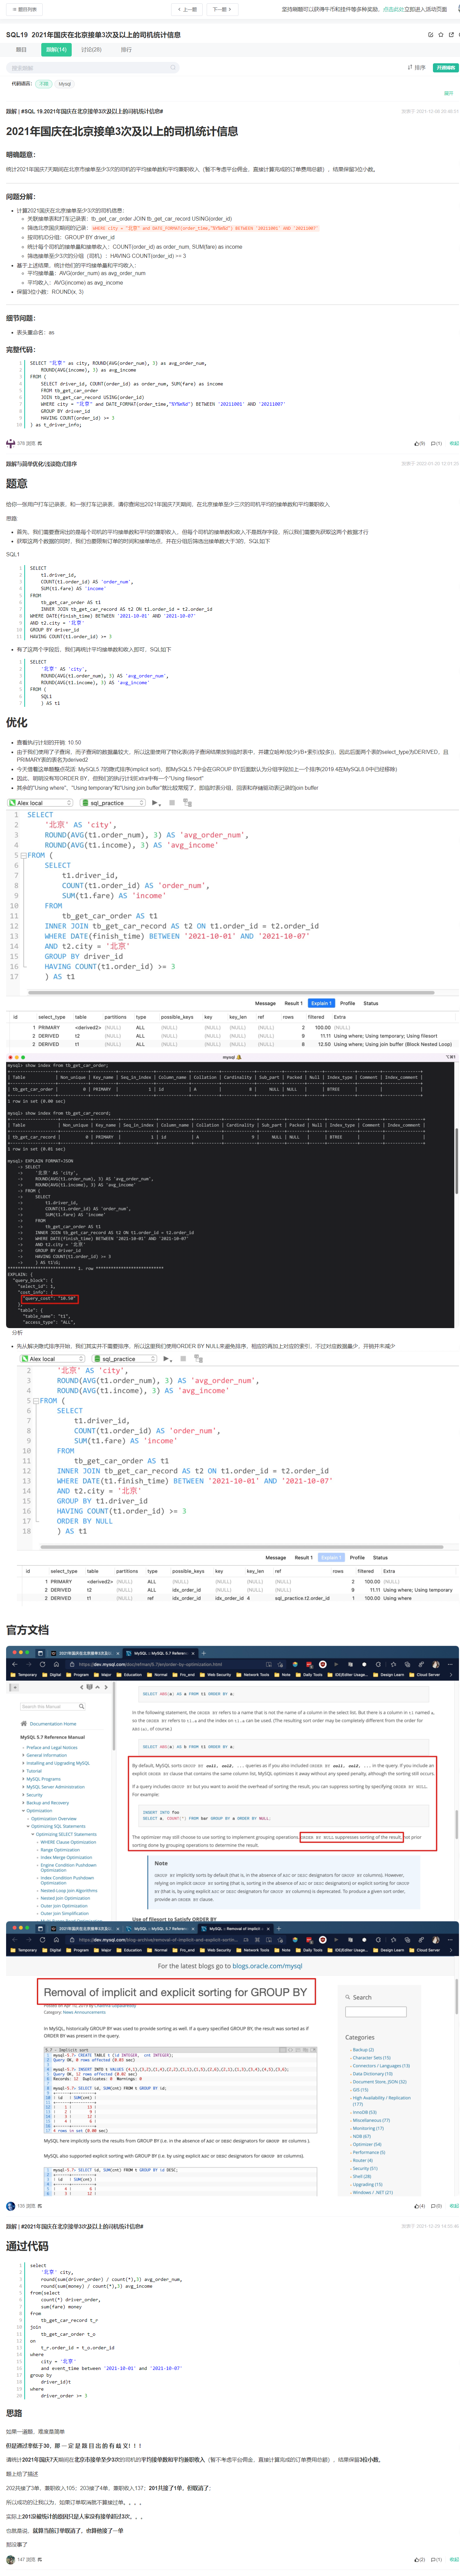Open second solution title 题解与思路优化
The height and width of the screenshot is (2576, 460).
tap(41, 464)
